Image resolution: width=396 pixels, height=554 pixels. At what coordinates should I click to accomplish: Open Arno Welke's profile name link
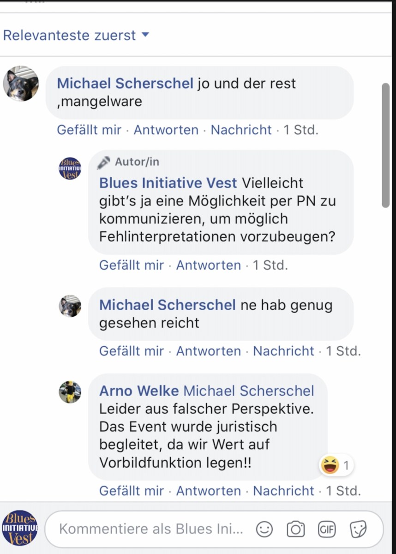139,391
